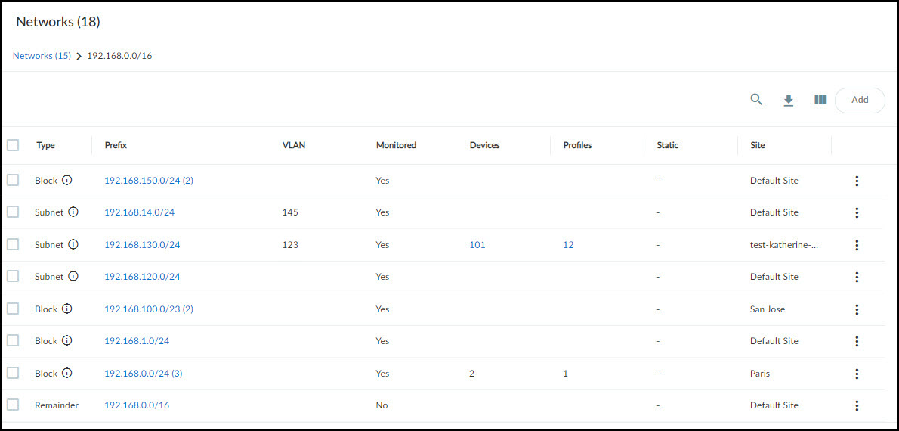Check the box for 192.168.14.0/24 subnet
The width and height of the screenshot is (899, 431).
click(x=13, y=212)
